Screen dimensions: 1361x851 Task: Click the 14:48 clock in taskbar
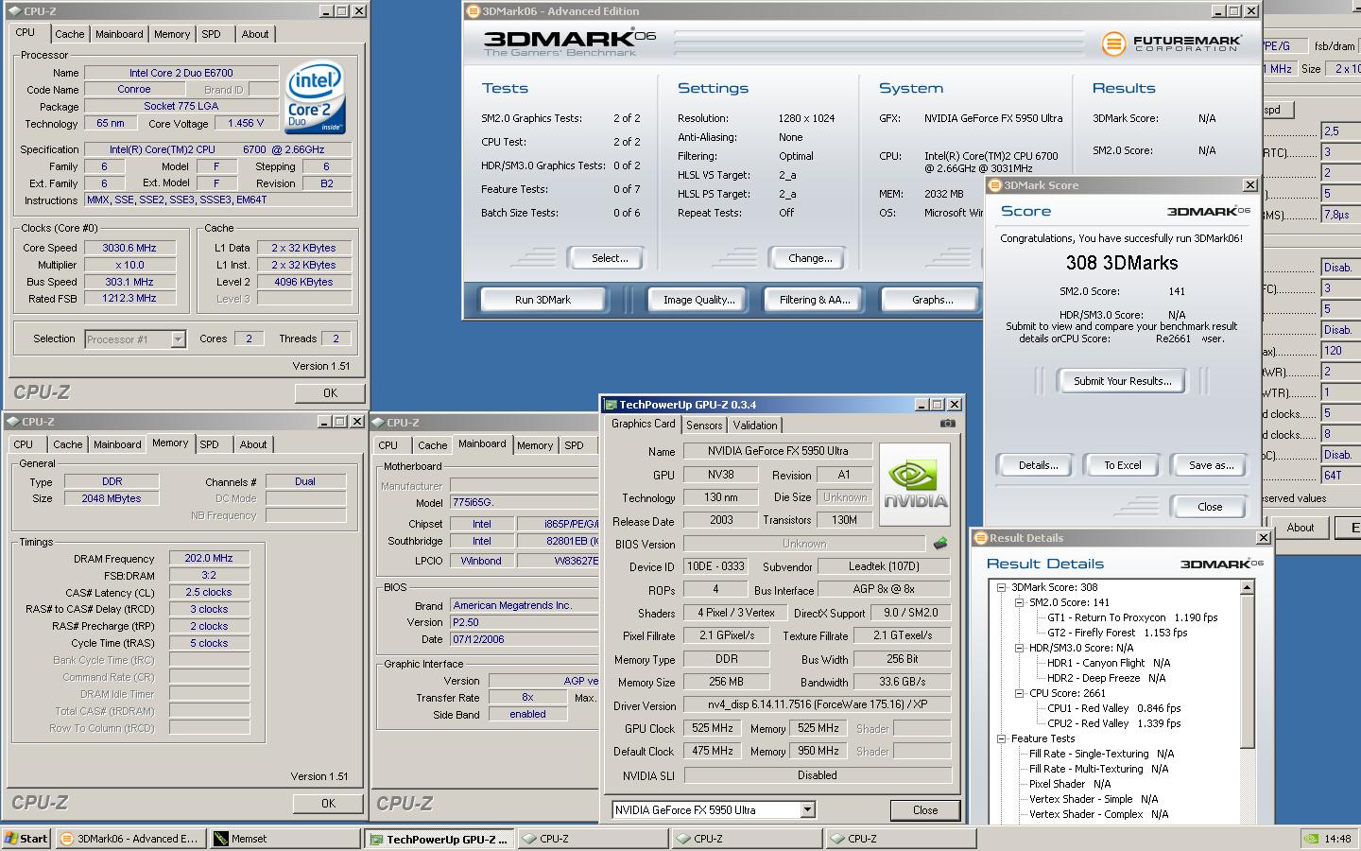click(x=1337, y=839)
